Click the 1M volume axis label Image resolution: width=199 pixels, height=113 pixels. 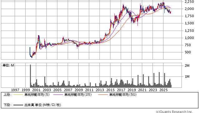tap(187, 76)
